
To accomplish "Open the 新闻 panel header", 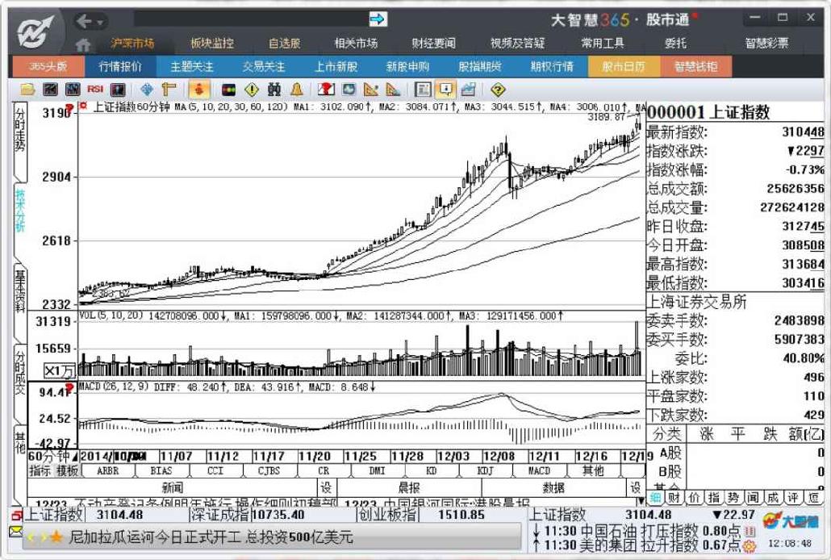I will tap(172, 487).
